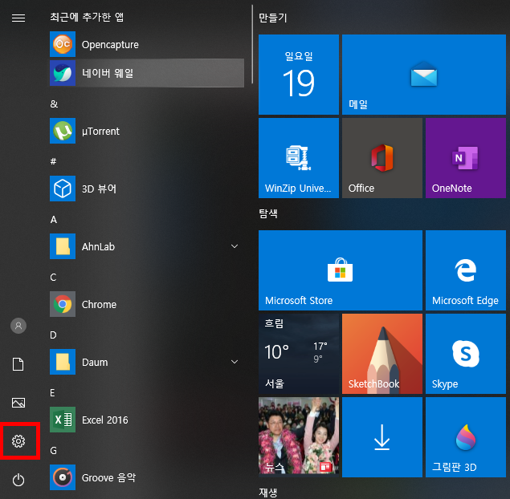Viewport: 510px width, 499px height.
Task: Select the Chrome label text
Action: click(99, 304)
